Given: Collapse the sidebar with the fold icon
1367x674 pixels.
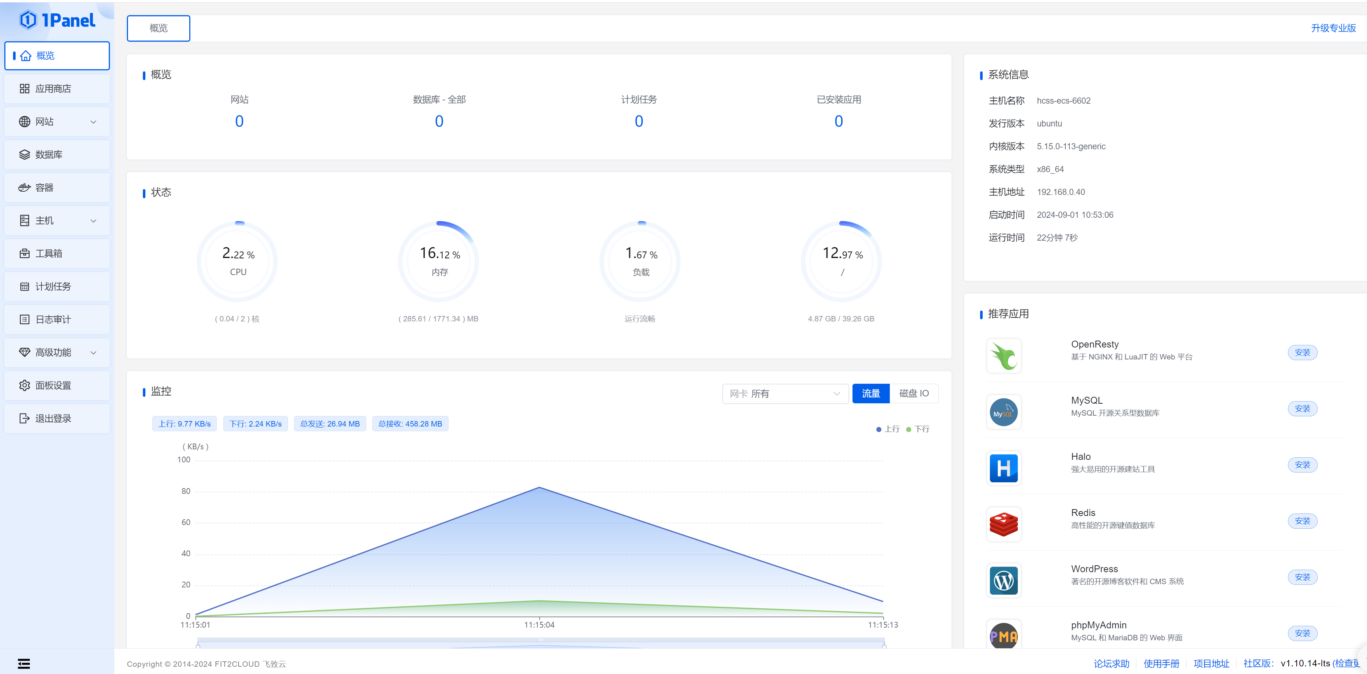Looking at the screenshot, I should click(24, 663).
